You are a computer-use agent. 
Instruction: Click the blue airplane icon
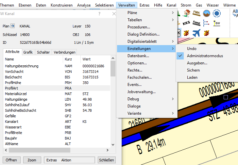[x=196, y=33]
